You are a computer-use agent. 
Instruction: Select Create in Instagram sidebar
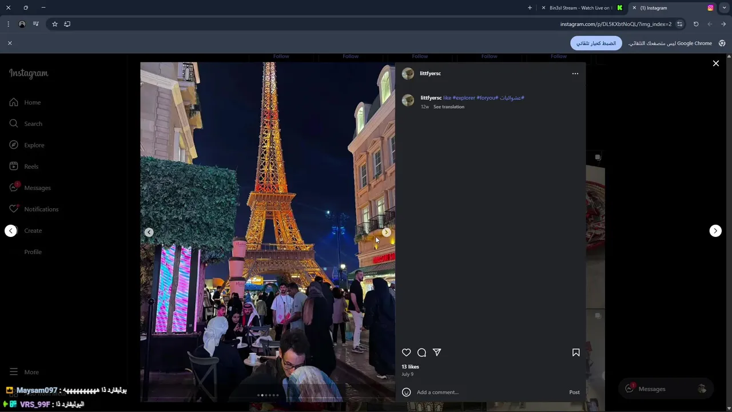(x=33, y=231)
